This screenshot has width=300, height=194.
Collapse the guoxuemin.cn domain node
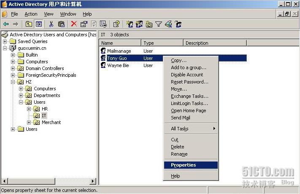coord(5,48)
